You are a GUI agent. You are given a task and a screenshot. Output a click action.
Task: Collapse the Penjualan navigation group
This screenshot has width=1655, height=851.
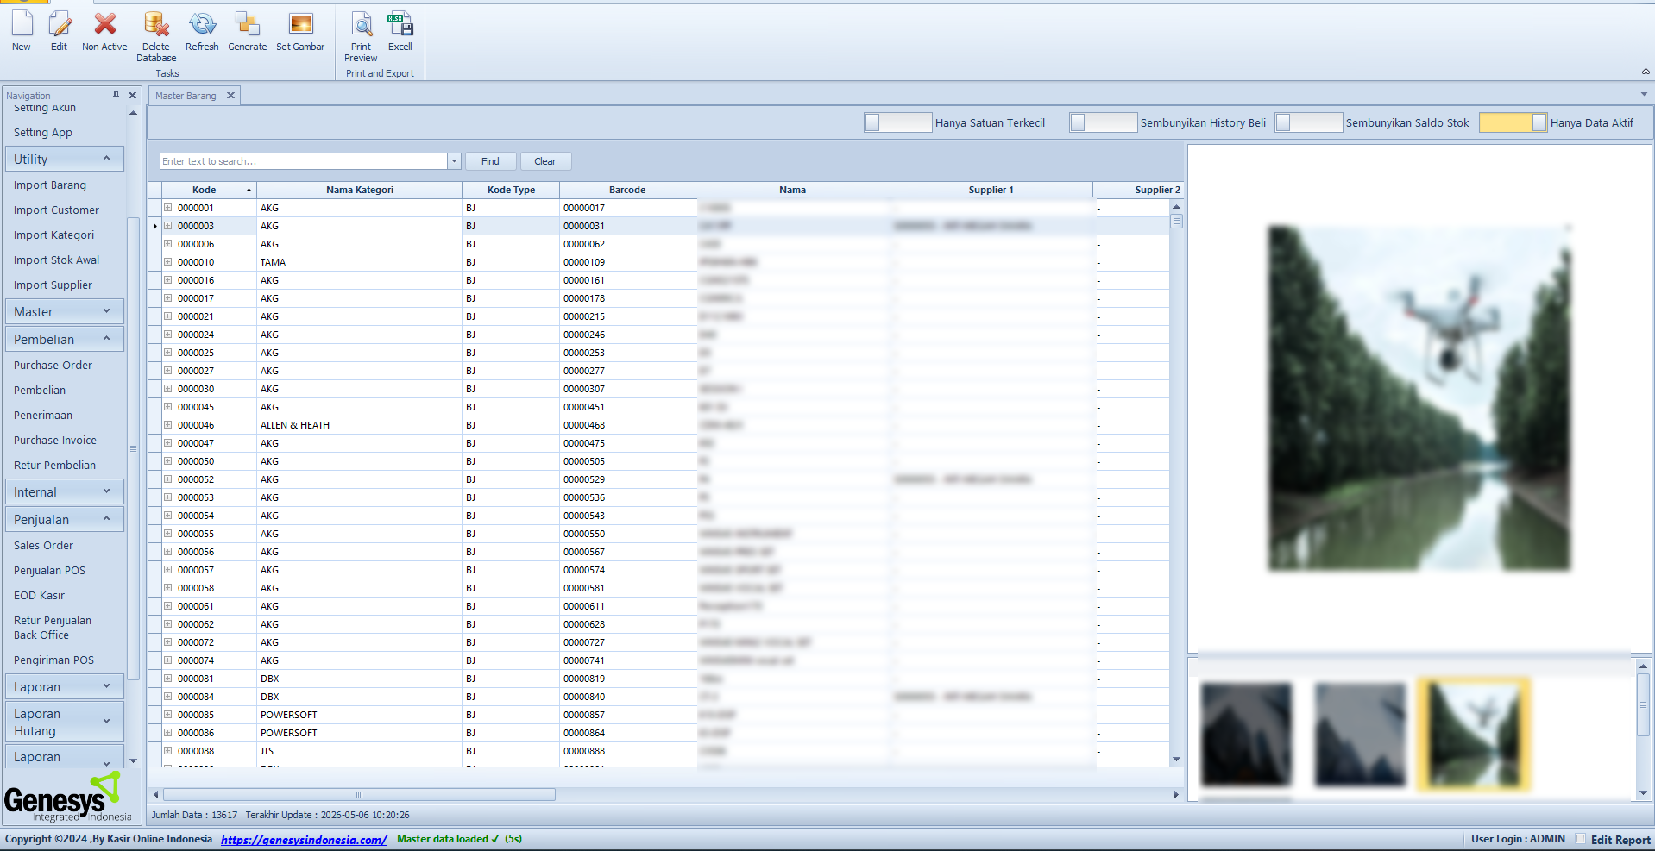65,519
